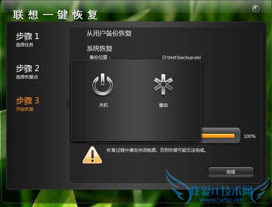The width and height of the screenshot is (272, 207).
Task: Go to 步骤 1 选择任务
Action: coord(27,40)
